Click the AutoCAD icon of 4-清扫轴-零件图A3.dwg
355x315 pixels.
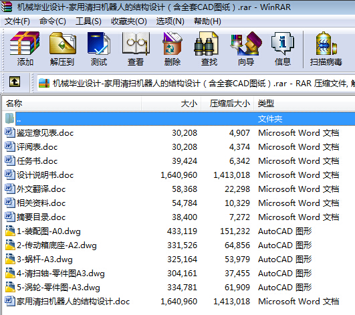10,273
